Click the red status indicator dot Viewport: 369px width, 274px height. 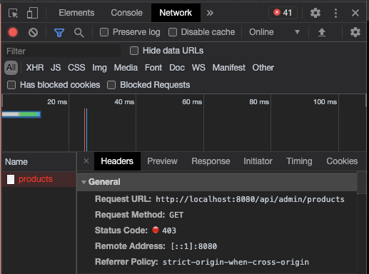click(x=156, y=230)
